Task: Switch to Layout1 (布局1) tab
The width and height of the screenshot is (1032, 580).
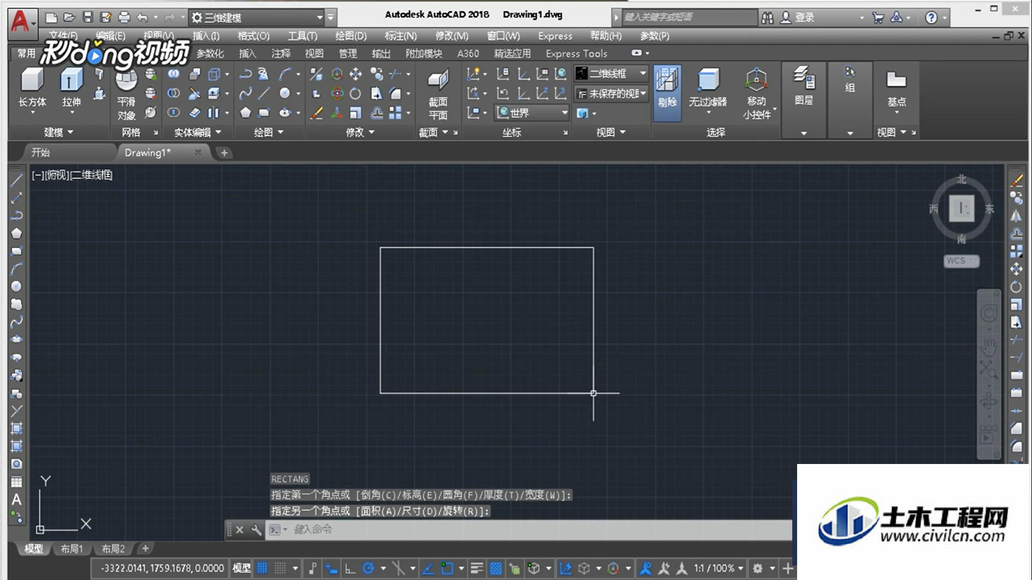Action: point(71,549)
